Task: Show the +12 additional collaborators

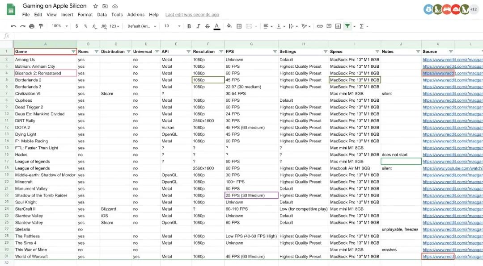Action: pyautogui.click(x=474, y=9)
